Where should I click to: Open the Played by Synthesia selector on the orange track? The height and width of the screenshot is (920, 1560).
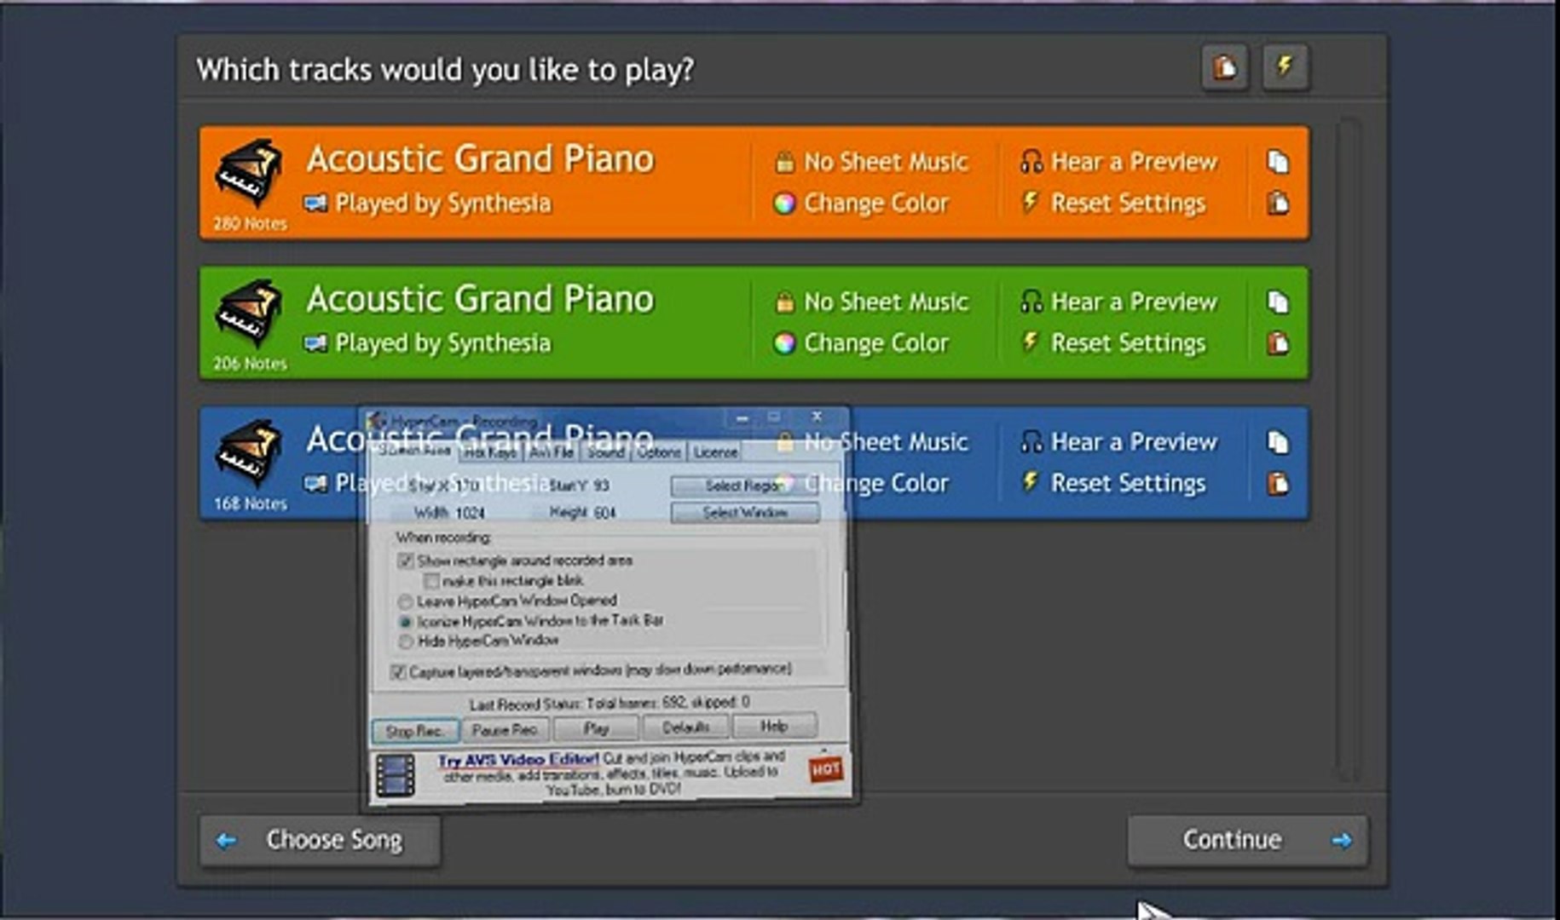pos(428,204)
